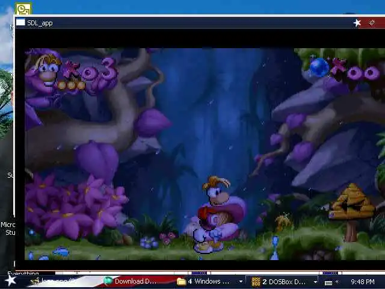Click the 9:48 PM clock
The width and height of the screenshot is (385, 289).
pos(363,282)
